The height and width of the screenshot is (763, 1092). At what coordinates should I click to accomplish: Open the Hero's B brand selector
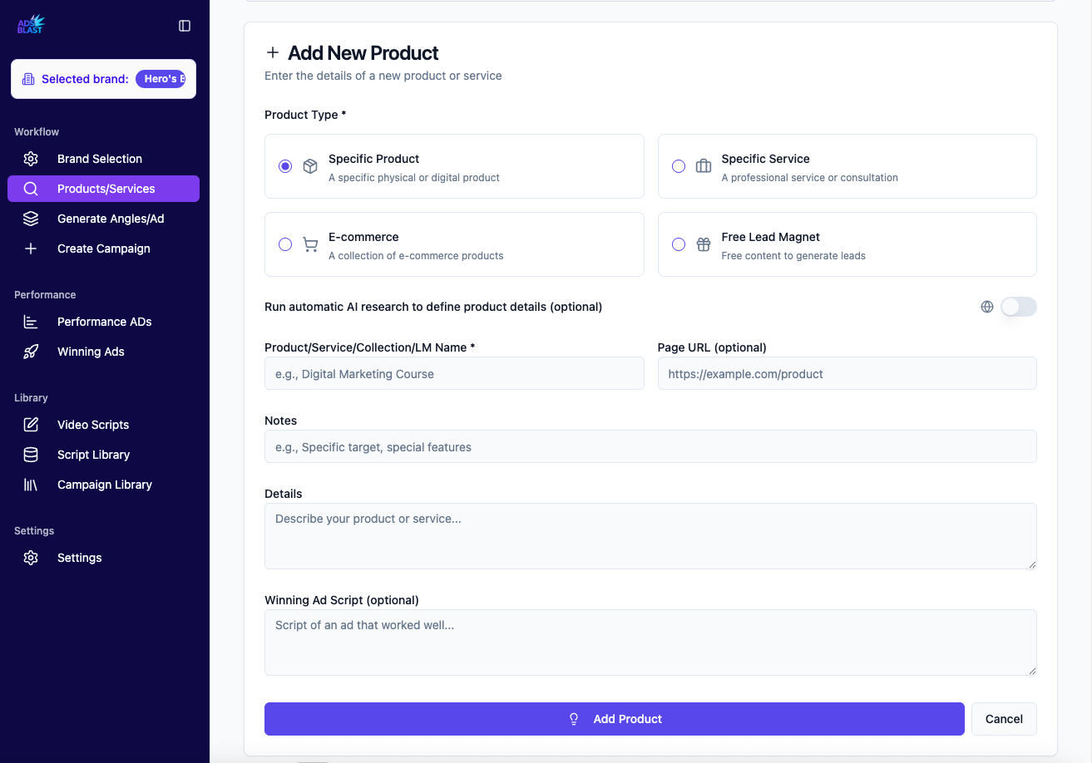[161, 79]
